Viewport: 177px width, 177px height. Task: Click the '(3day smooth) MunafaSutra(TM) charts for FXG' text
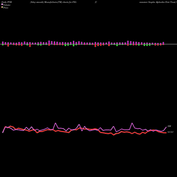53,2
